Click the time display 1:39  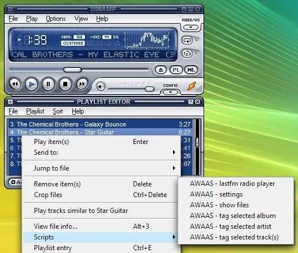[37, 40]
